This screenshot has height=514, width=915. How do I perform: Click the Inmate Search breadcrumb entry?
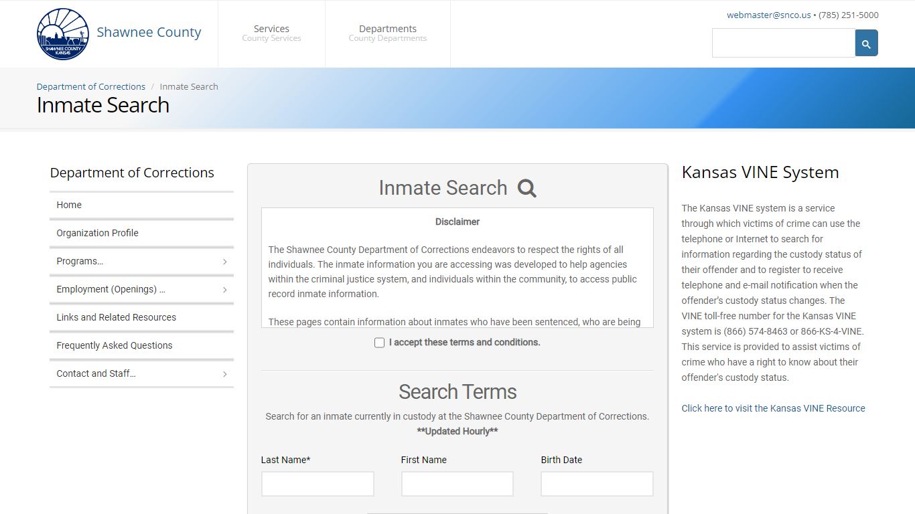189,86
